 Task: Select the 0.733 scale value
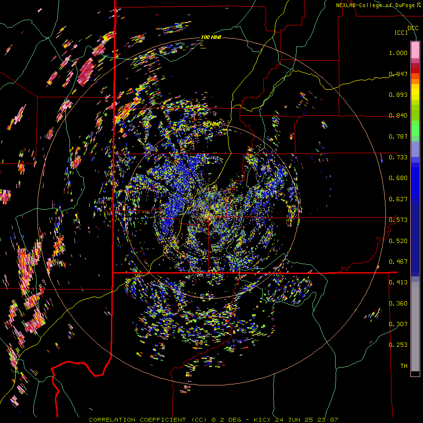[398, 157]
